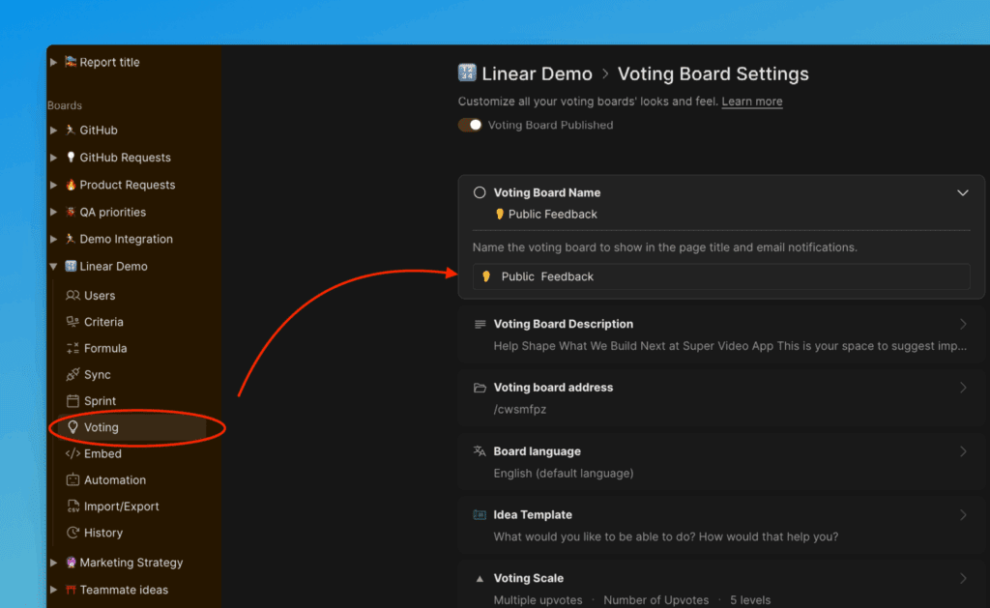Click the History clock icon
The width and height of the screenshot is (990, 608).
tap(73, 533)
